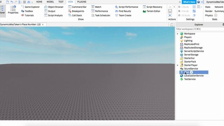Click the help question mark icon

[x=198, y=2]
